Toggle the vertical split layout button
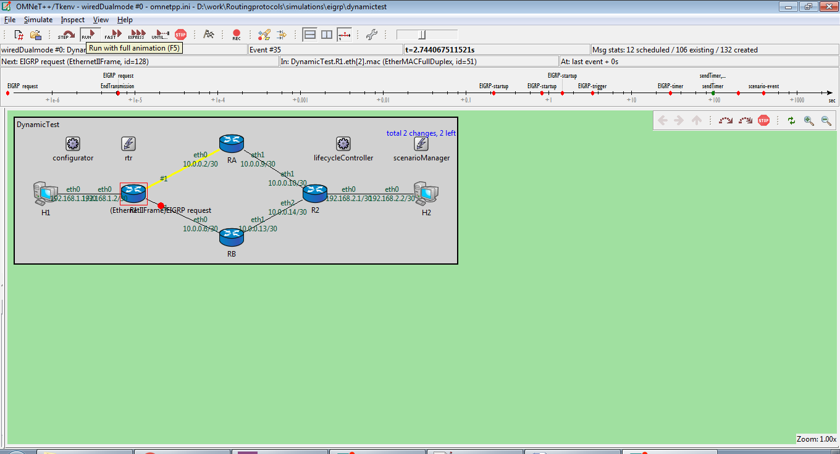This screenshot has height=454, width=840. [327, 35]
